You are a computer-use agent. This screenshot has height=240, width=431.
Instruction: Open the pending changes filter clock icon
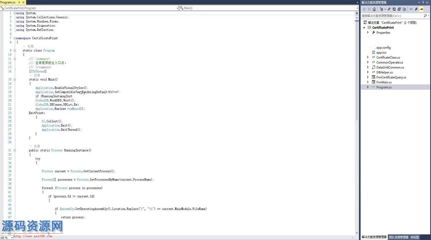pos(382,9)
